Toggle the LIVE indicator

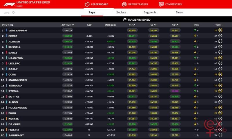coord(13,13)
